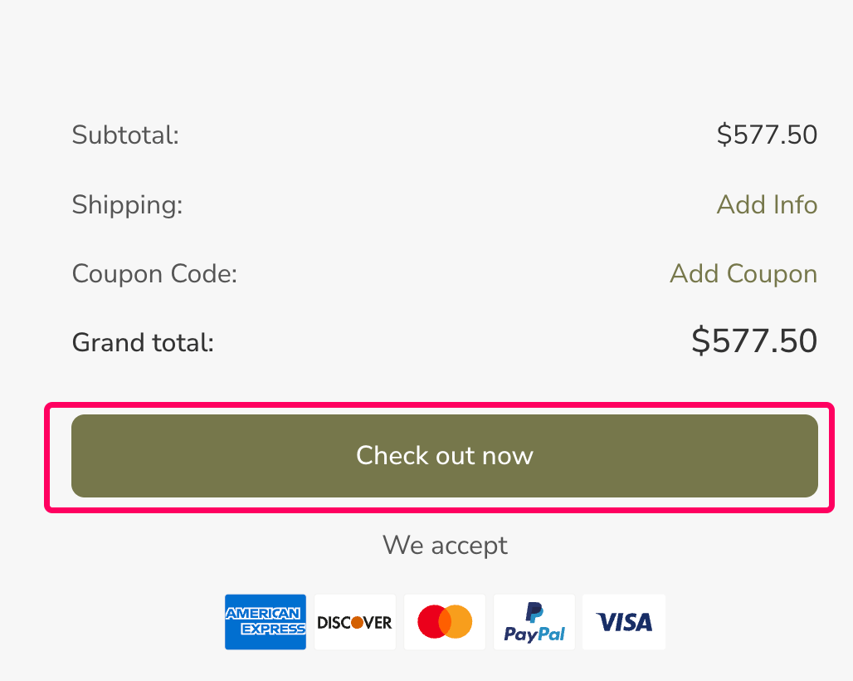Click the We accept heading
This screenshot has width=853, height=681.
445,546
